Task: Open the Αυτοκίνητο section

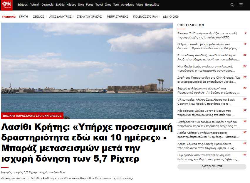Action: (128, 5)
